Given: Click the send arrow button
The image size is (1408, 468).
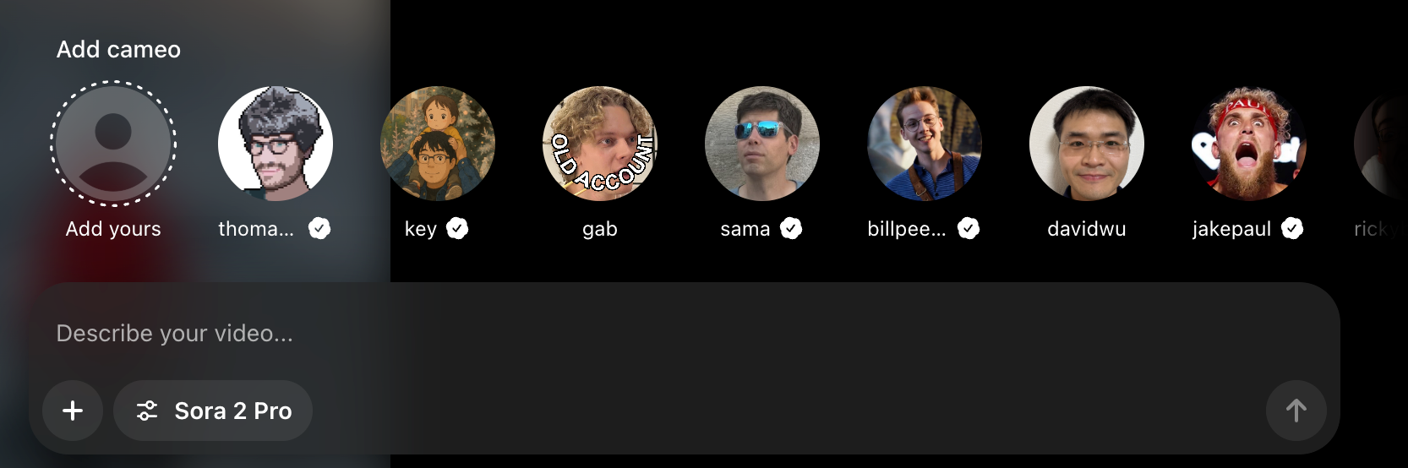Looking at the screenshot, I should 1296,411.
